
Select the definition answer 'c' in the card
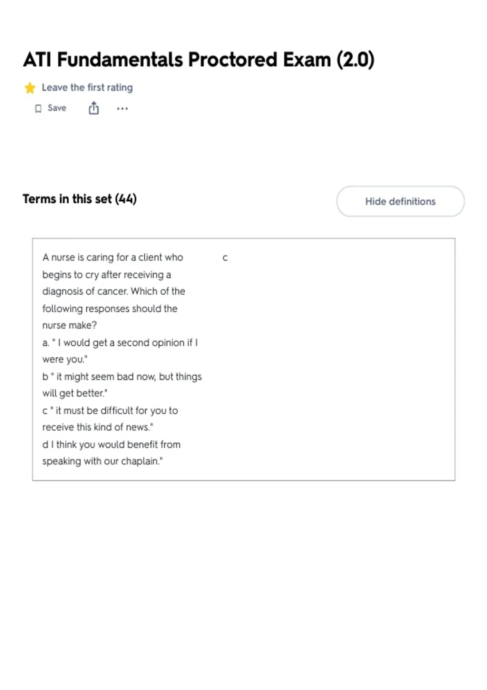coord(225,258)
